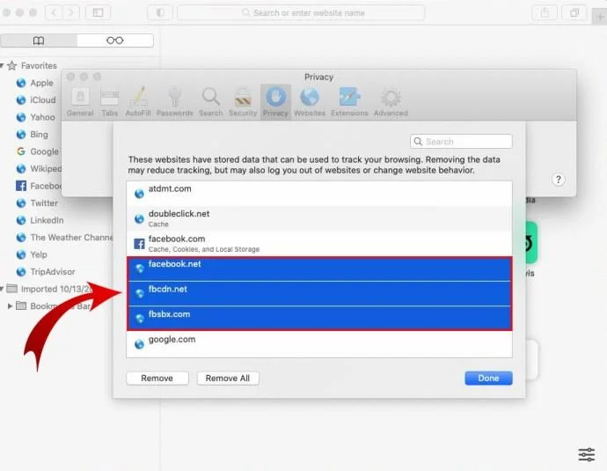Viewport: 607px width, 471px height.
Task: Click Done to close the sheet
Action: [x=488, y=378]
